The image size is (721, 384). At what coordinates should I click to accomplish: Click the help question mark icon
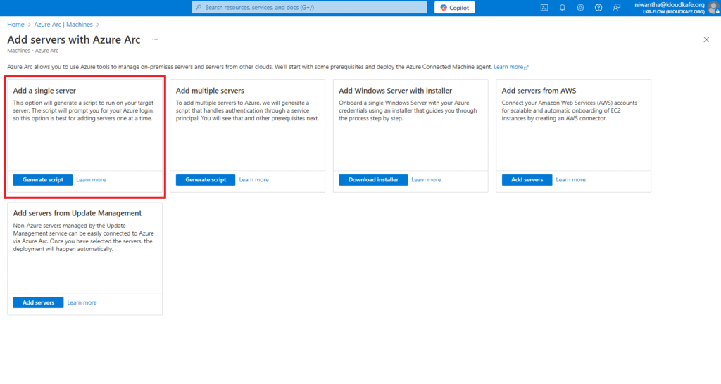[598, 8]
